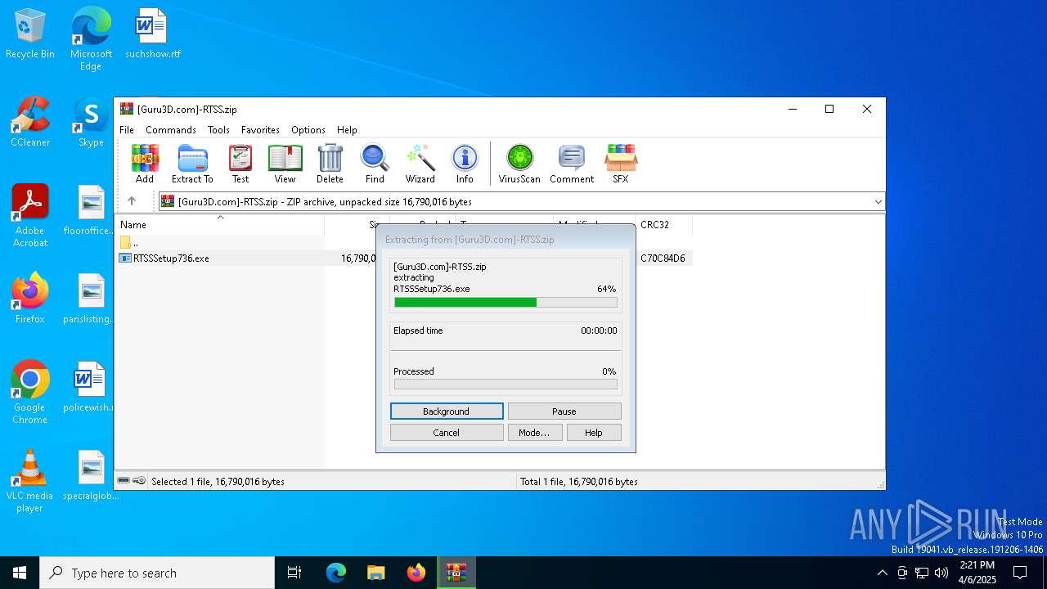The height and width of the screenshot is (589, 1047).
Task: Open the notification center icon
Action: coord(1020,573)
